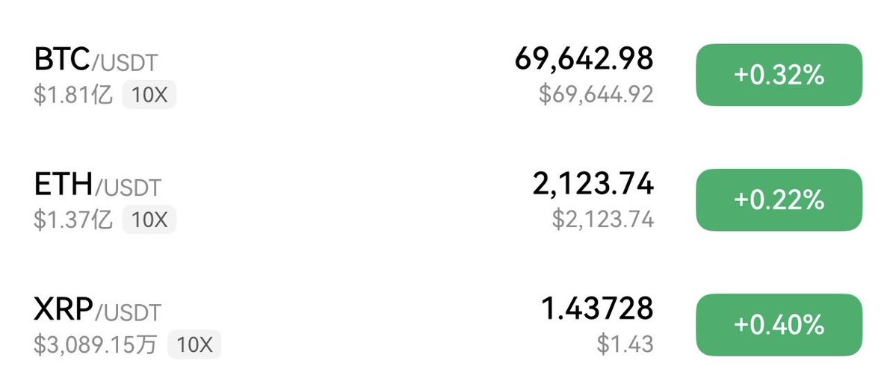Click the grey $2,123.74 fiat price
This screenshot has height=384, width=896.
click(x=602, y=219)
